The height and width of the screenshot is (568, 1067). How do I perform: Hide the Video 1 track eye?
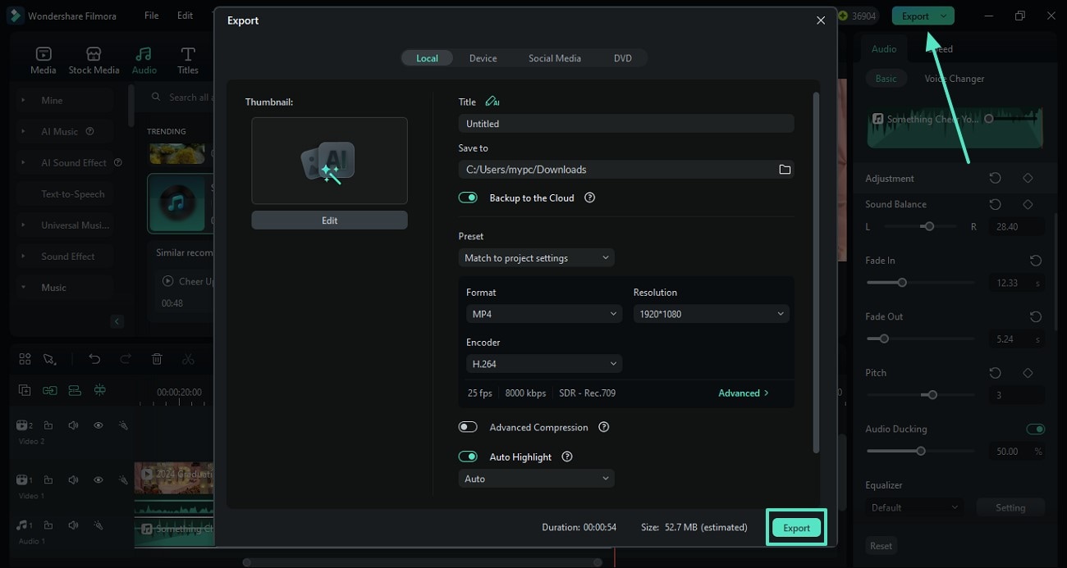click(x=98, y=479)
